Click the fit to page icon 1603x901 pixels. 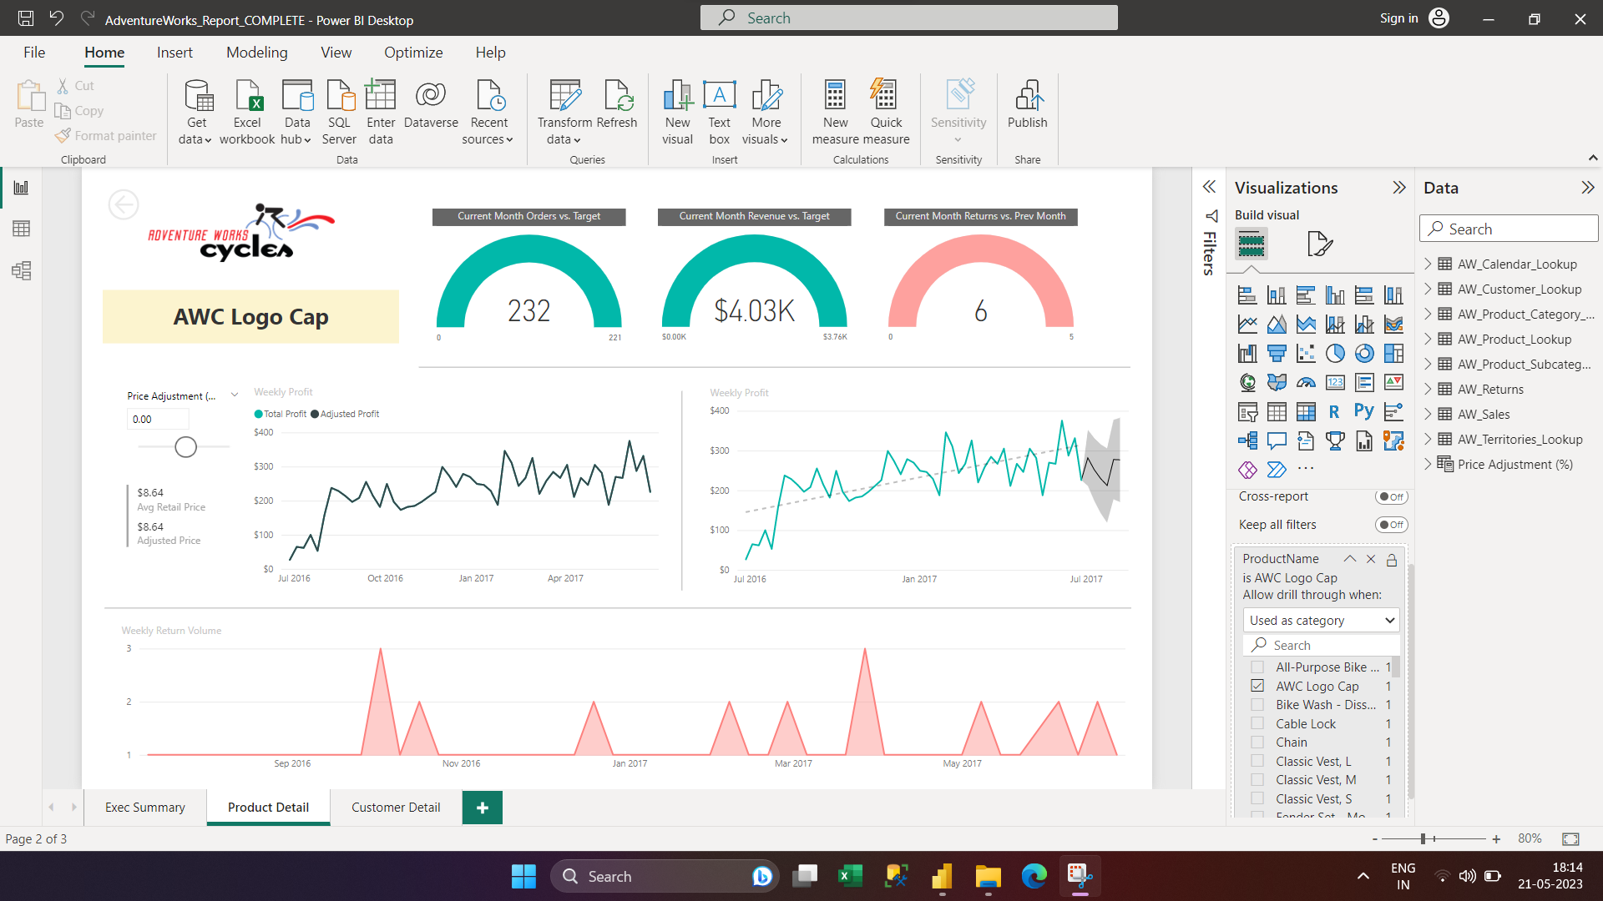1570,838
